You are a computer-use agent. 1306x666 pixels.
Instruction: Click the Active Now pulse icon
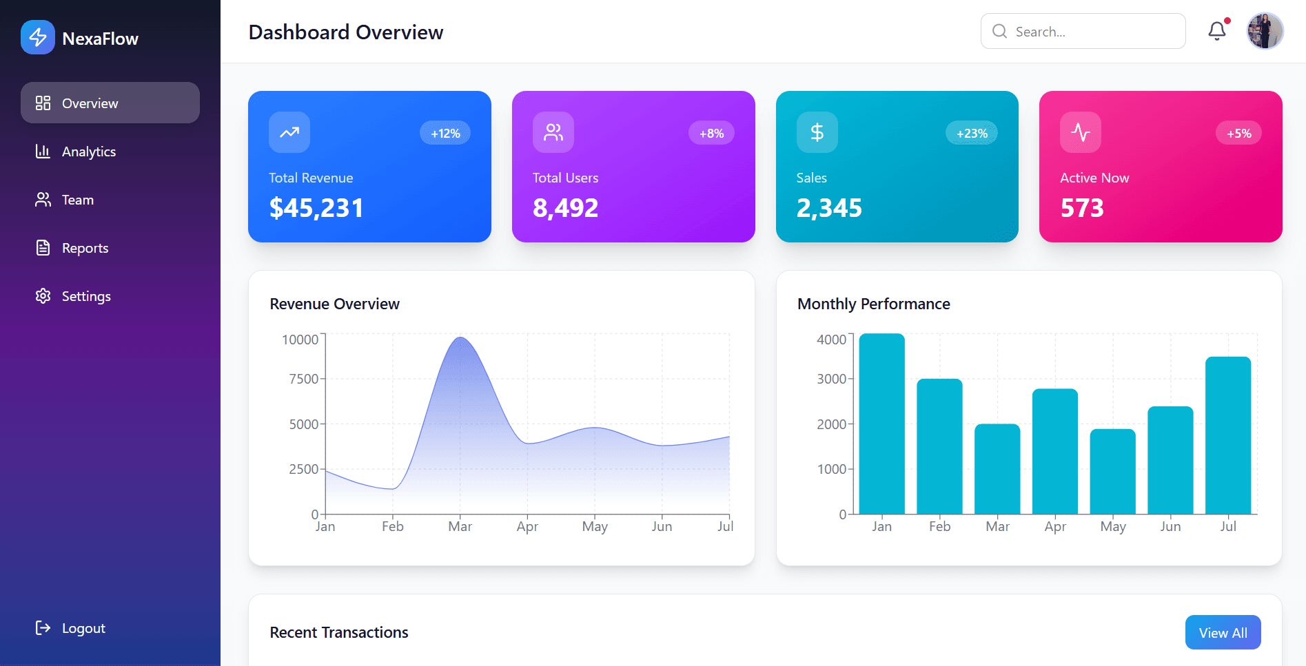pos(1081,132)
